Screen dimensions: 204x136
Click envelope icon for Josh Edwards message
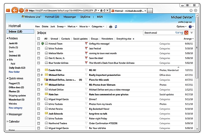coord(46,113)
